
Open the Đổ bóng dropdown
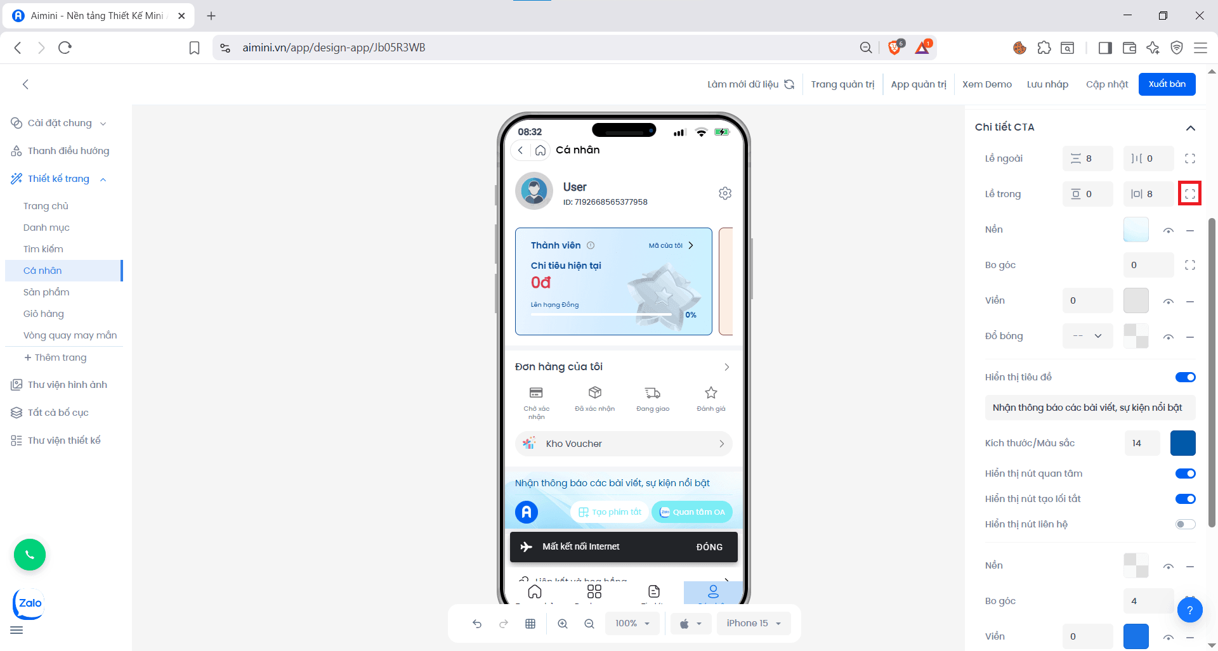pyautogui.click(x=1087, y=336)
